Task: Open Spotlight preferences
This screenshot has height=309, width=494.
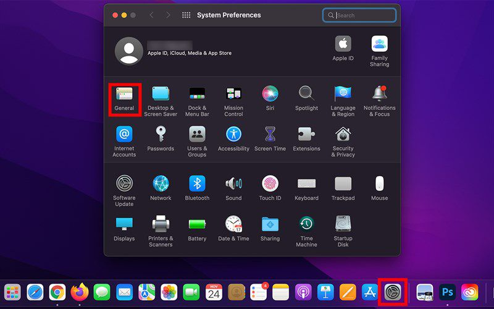Action: 306,98
